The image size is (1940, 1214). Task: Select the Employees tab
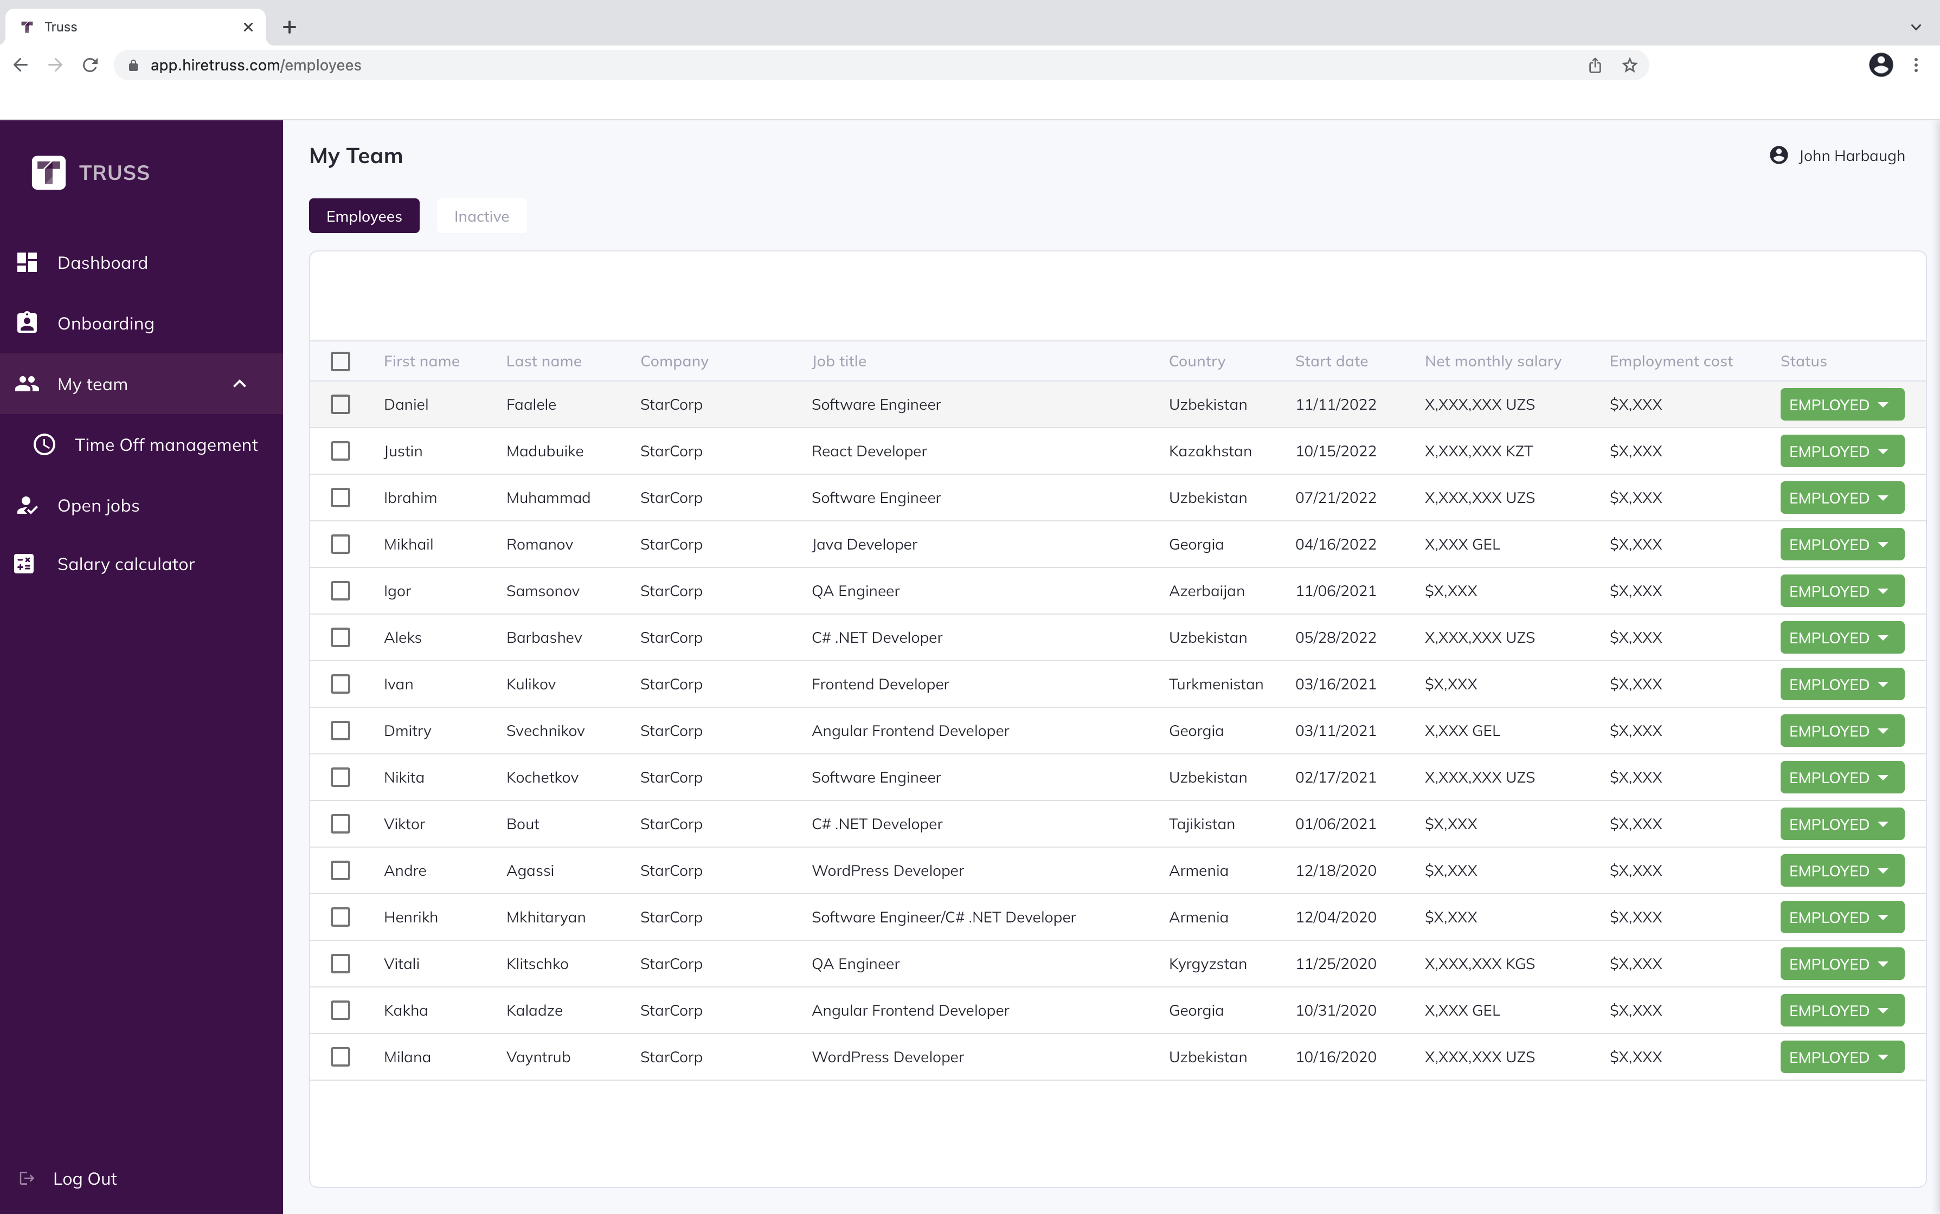click(364, 216)
